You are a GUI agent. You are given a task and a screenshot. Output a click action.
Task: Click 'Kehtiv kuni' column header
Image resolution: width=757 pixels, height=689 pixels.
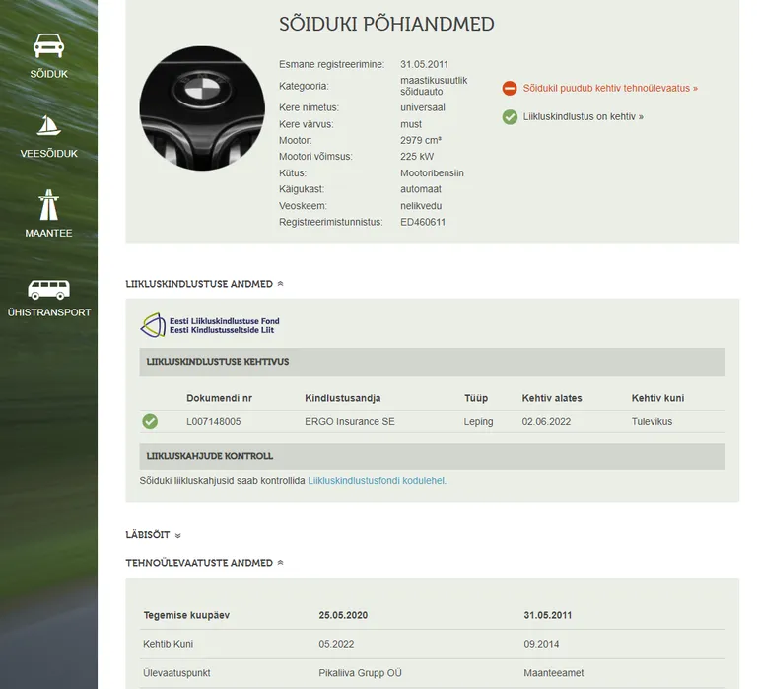[657, 398]
